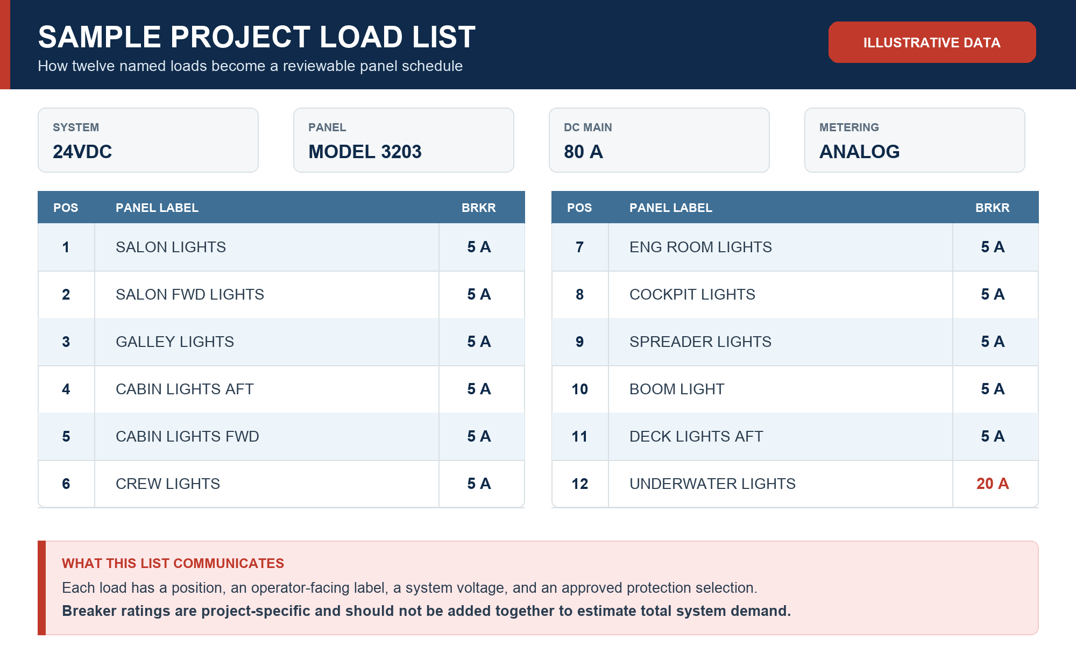This screenshot has height=667, width=1076.
Task: Select the SYSTEM 24VDC card
Action: pyautogui.click(x=148, y=140)
